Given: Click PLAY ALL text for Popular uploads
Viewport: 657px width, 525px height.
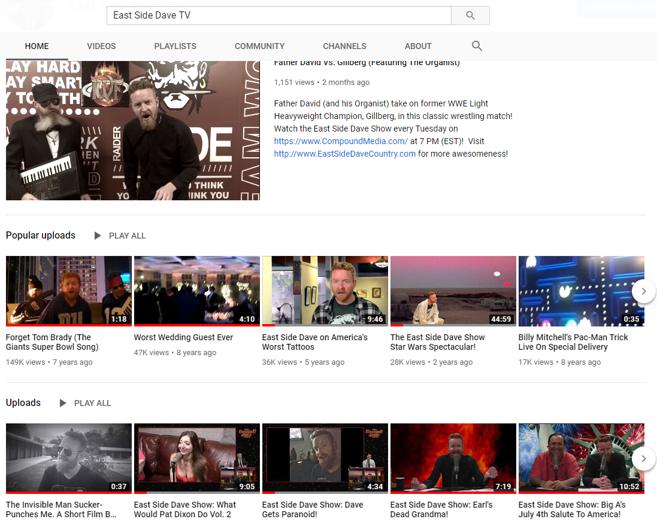Looking at the screenshot, I should [128, 236].
